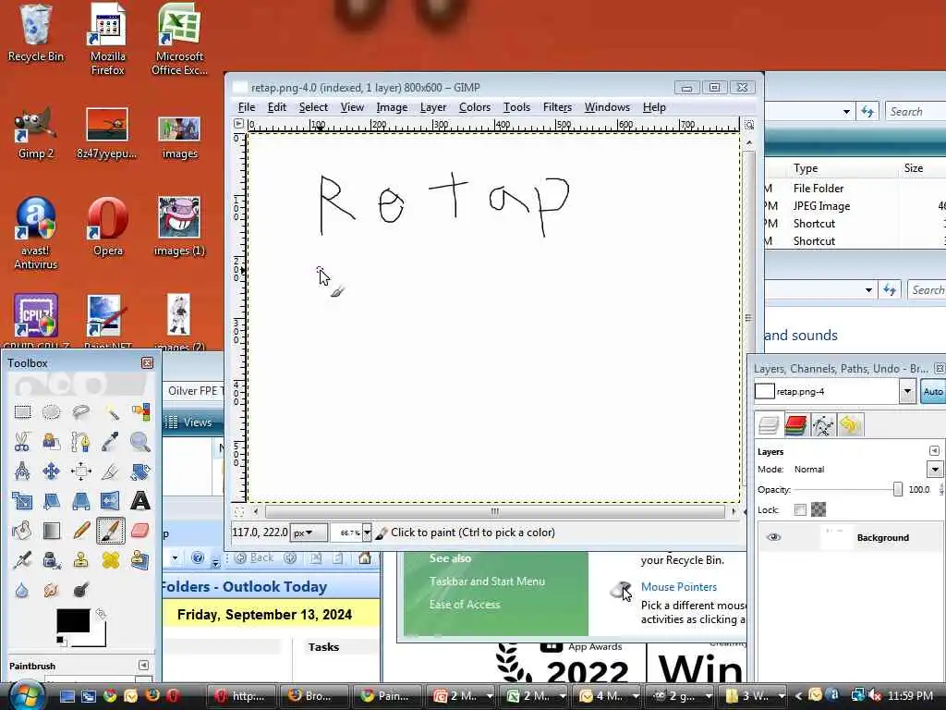Open the Colors menu

tap(475, 107)
